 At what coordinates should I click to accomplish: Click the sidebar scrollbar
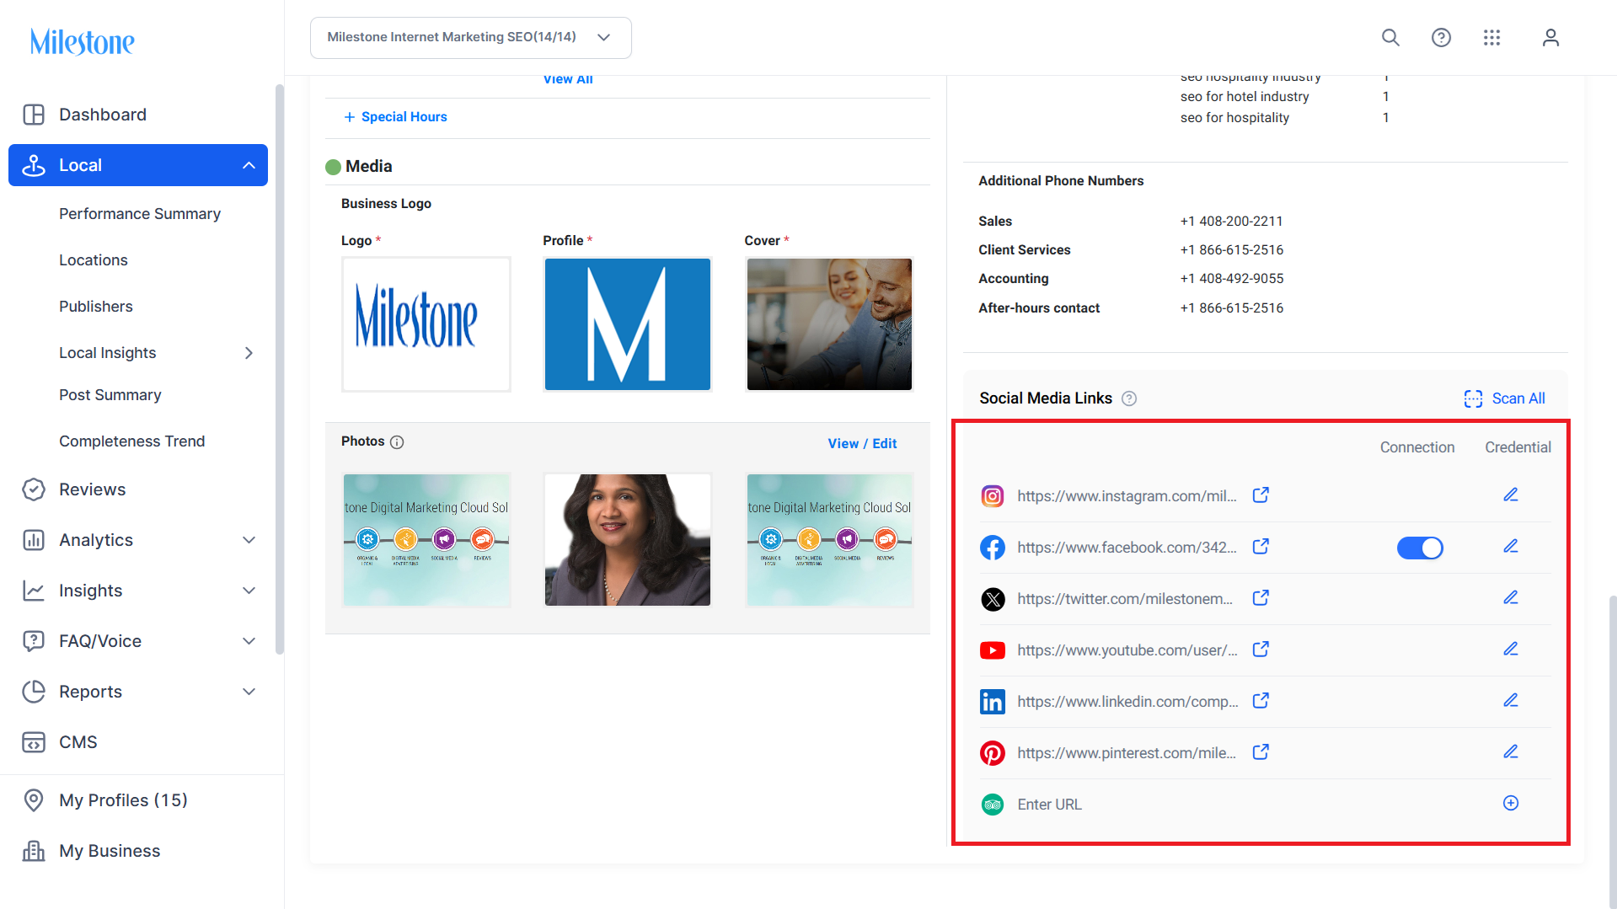(x=280, y=369)
